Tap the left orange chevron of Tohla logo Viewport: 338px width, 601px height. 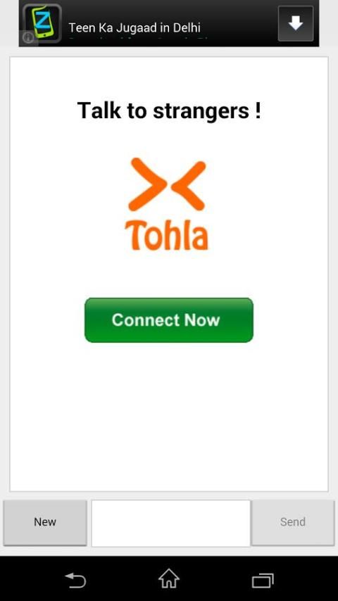click(x=147, y=184)
